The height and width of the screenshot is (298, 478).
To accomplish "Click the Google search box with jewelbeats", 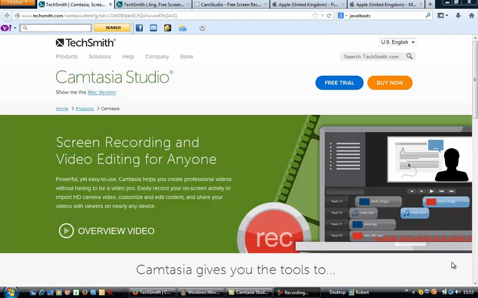I will [x=385, y=16].
